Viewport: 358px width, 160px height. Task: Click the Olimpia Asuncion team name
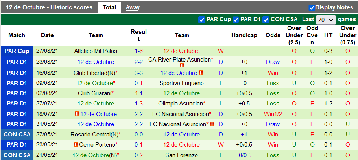(x=181, y=104)
